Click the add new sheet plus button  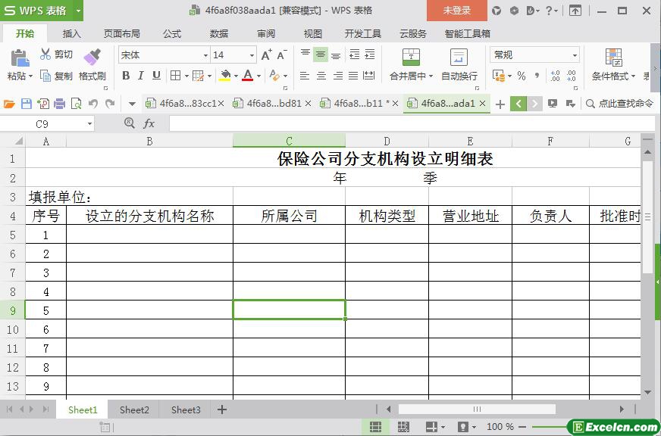[222, 410]
